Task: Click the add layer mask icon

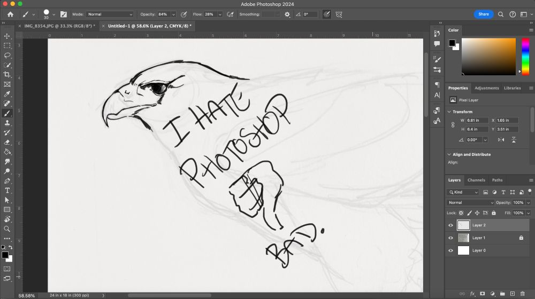Action: tap(483, 294)
